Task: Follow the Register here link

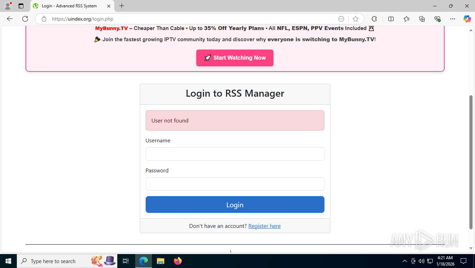Action: point(264,226)
